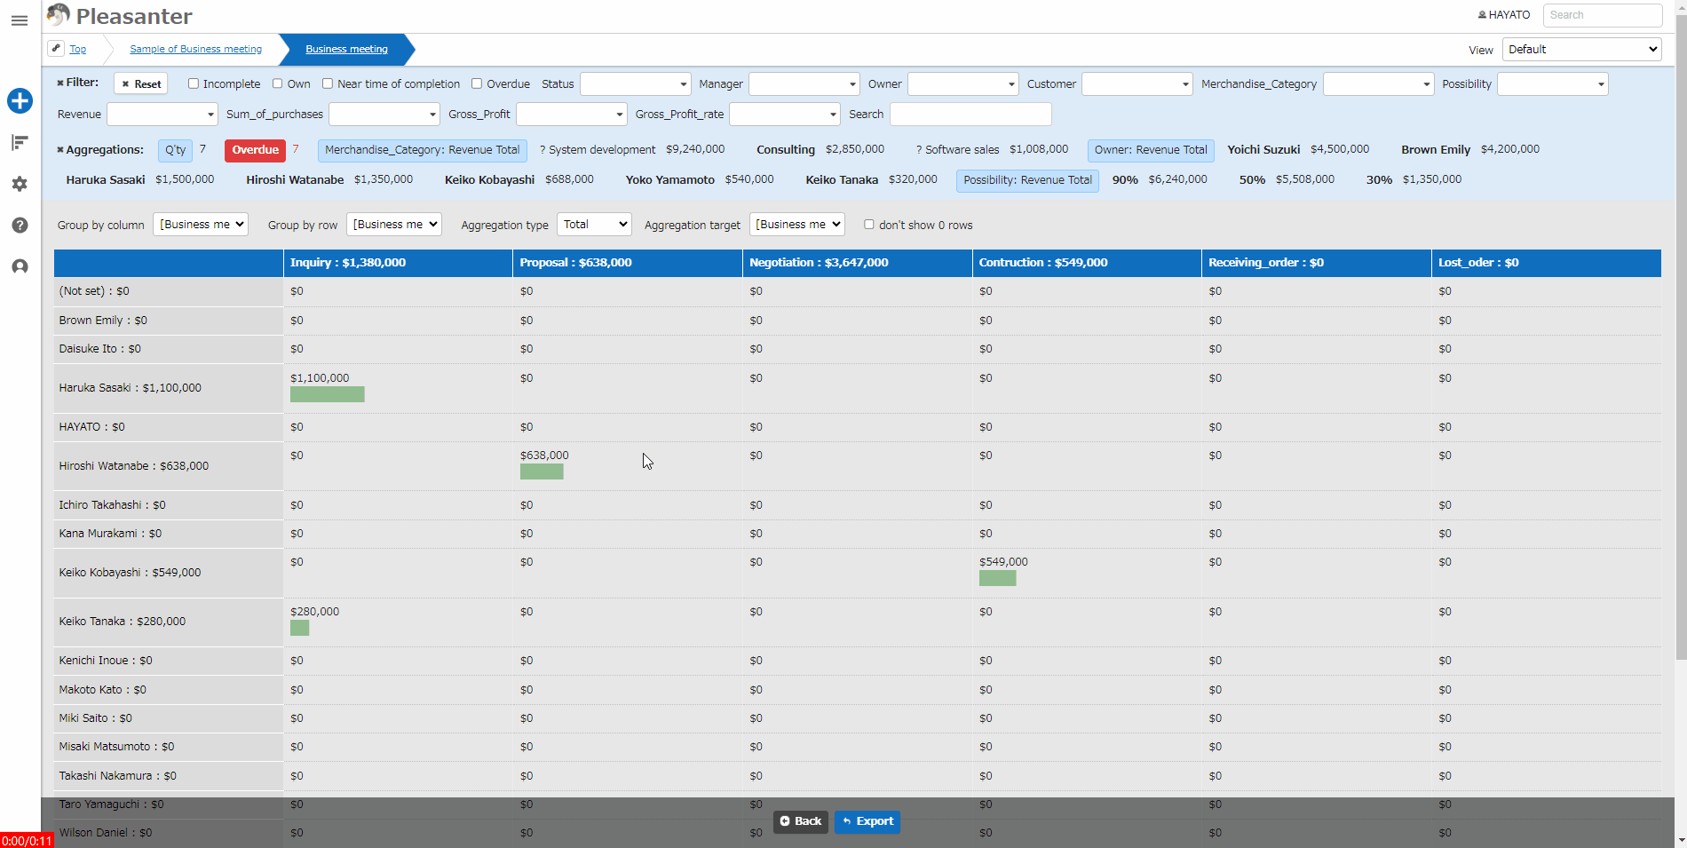Click the Pleasanter logo
Viewport: 1687px width, 848px height.
(120, 16)
